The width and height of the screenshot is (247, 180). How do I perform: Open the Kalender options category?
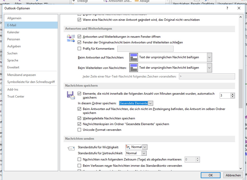point(31,32)
